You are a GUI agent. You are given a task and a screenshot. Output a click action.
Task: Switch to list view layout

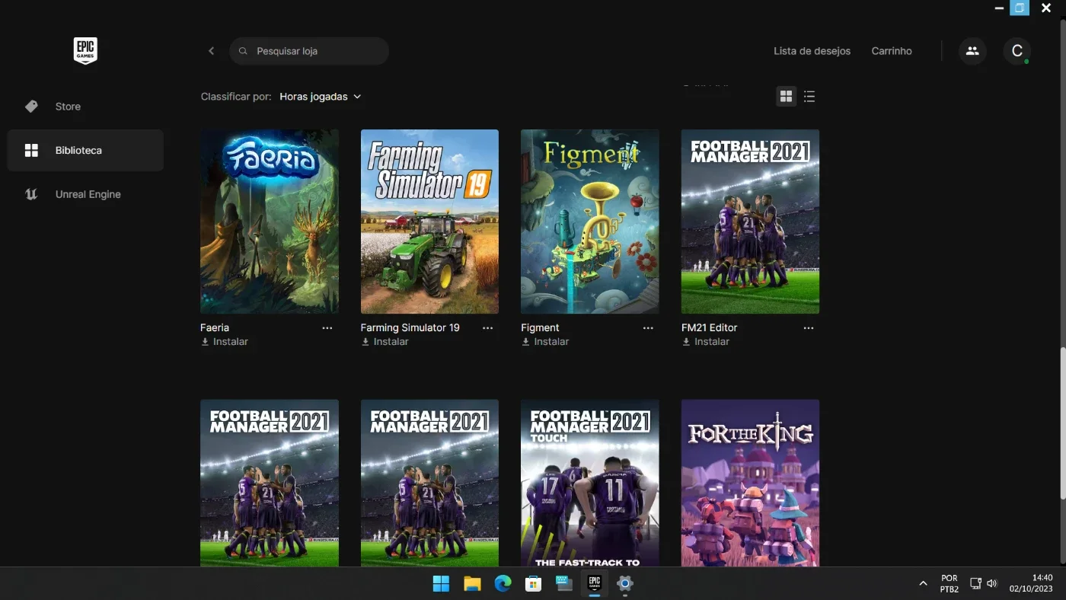809,97
